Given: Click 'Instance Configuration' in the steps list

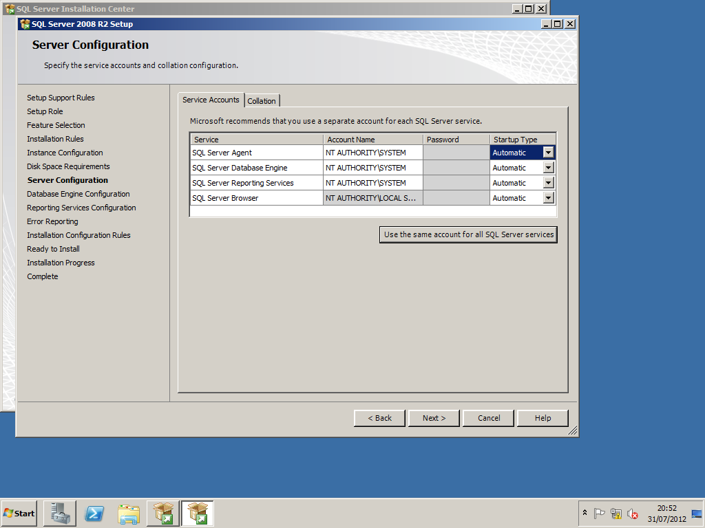Looking at the screenshot, I should (x=65, y=153).
